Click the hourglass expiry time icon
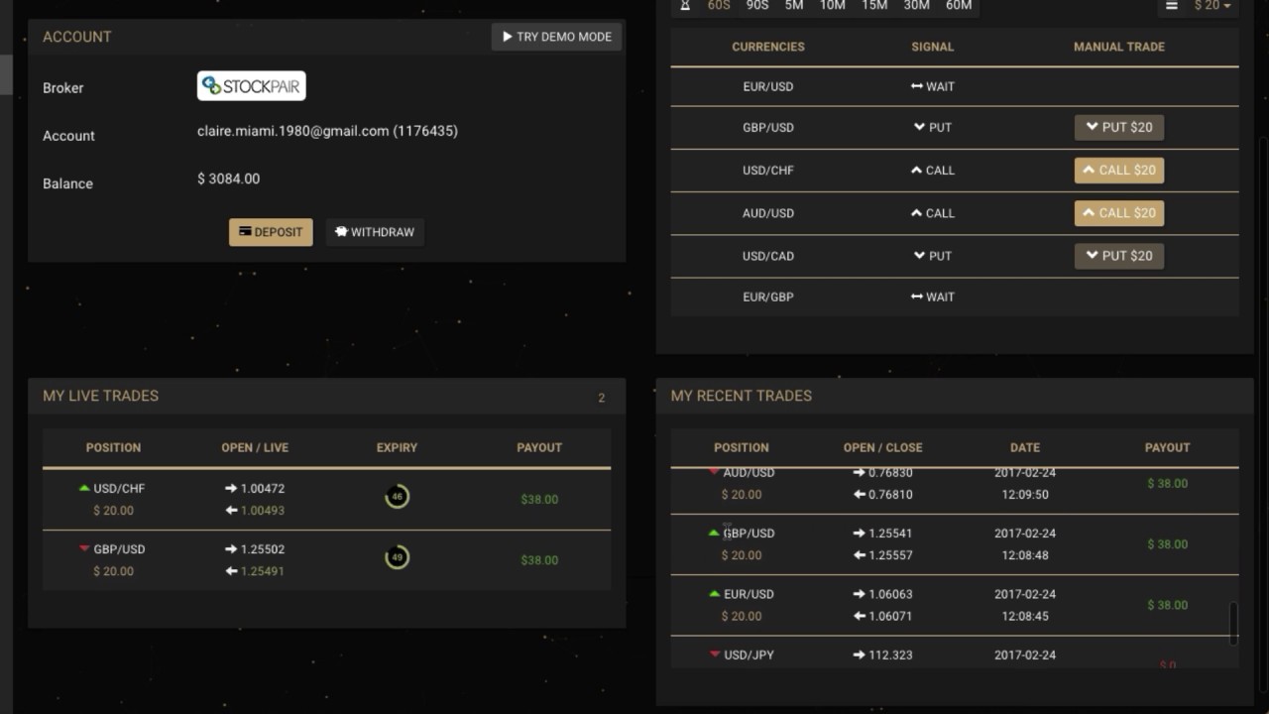 click(685, 5)
